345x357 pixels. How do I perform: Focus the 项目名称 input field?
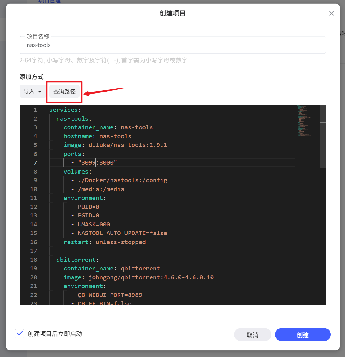click(x=173, y=45)
